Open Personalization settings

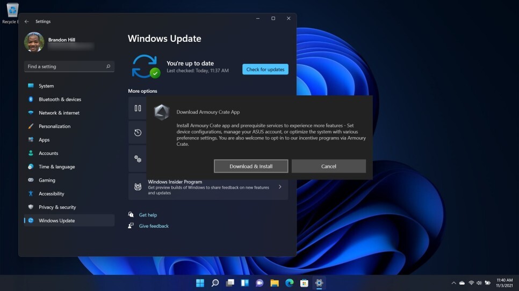coord(69,126)
